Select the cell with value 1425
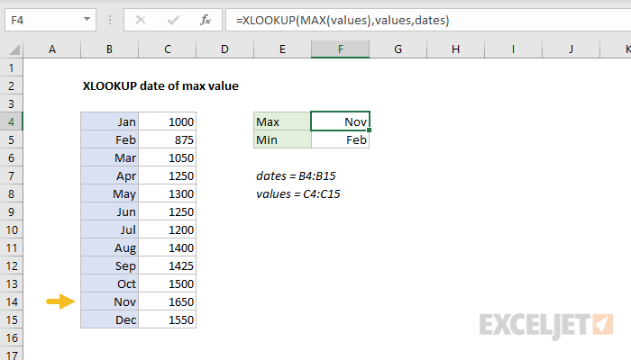631x360 pixels. [x=168, y=266]
